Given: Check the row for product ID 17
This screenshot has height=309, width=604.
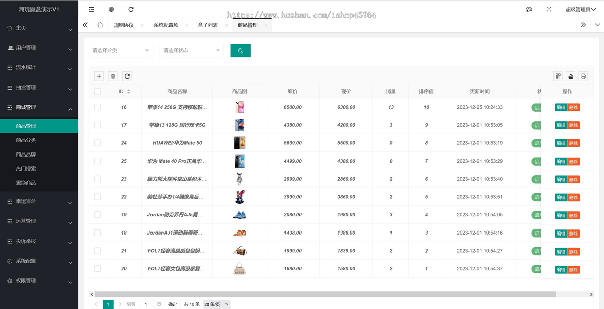Looking at the screenshot, I should click(97, 125).
